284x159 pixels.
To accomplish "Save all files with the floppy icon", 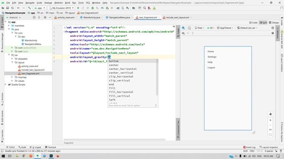I will (x=8, y=8).
